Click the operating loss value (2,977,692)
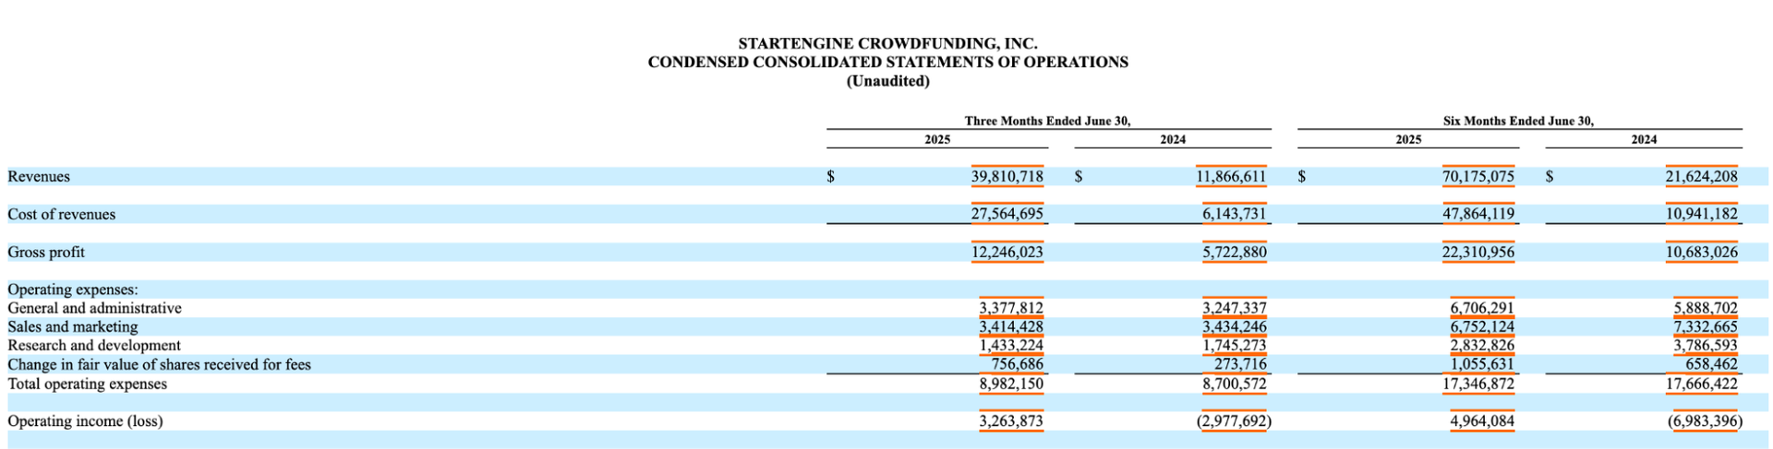The width and height of the screenshot is (1773, 449). tap(1234, 421)
